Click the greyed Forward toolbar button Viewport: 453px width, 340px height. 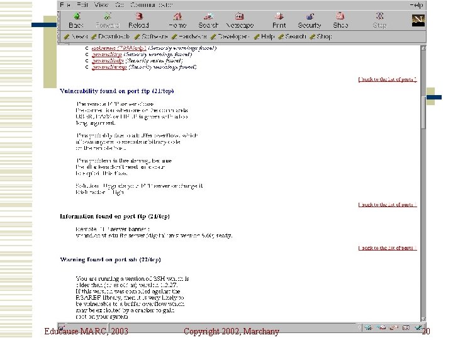pos(107,20)
